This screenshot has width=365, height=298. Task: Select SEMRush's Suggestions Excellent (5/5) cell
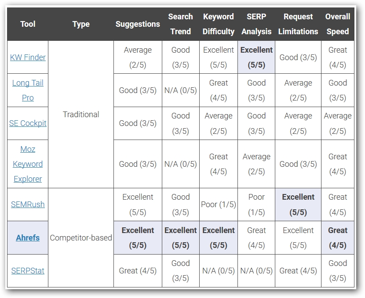point(138,205)
